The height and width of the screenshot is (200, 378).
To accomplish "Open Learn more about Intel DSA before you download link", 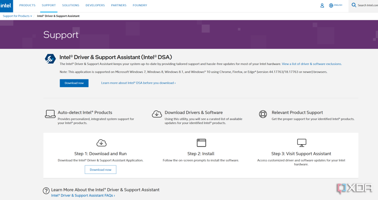I will (138, 83).
